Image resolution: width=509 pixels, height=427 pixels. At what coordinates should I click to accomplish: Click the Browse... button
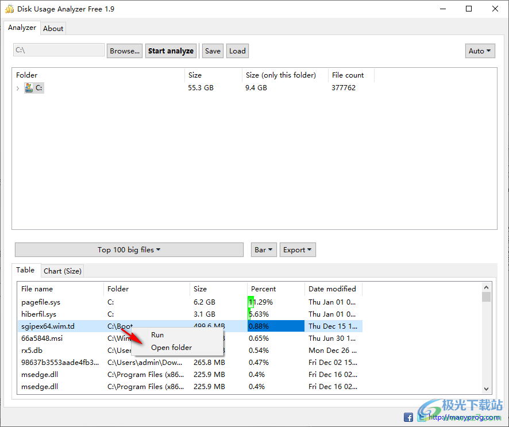click(x=125, y=51)
